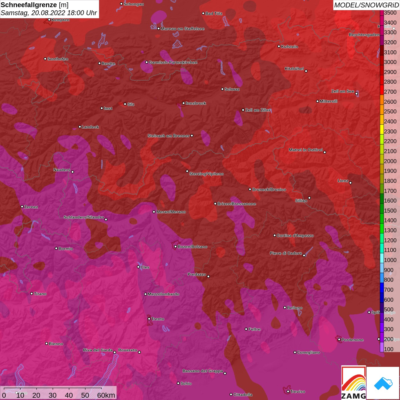Select the Brixen/Bressanone label
Image resolution: width=400 pixels, height=400 pixels.
coord(237,204)
